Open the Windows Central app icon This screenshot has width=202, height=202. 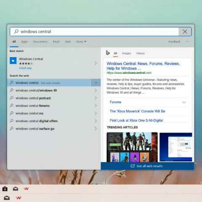coord(13,61)
